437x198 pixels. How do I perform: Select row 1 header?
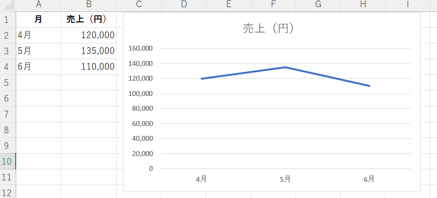[7, 20]
